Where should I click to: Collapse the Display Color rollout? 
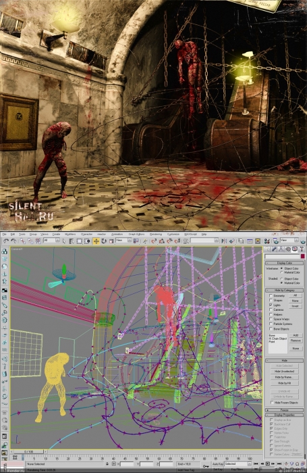(284, 263)
